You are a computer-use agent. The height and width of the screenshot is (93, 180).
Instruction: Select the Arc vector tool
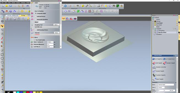(x=2, y=66)
